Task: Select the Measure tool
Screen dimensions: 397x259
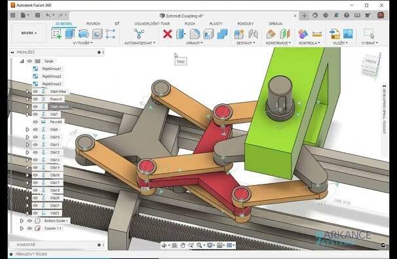Action: tap(316, 34)
